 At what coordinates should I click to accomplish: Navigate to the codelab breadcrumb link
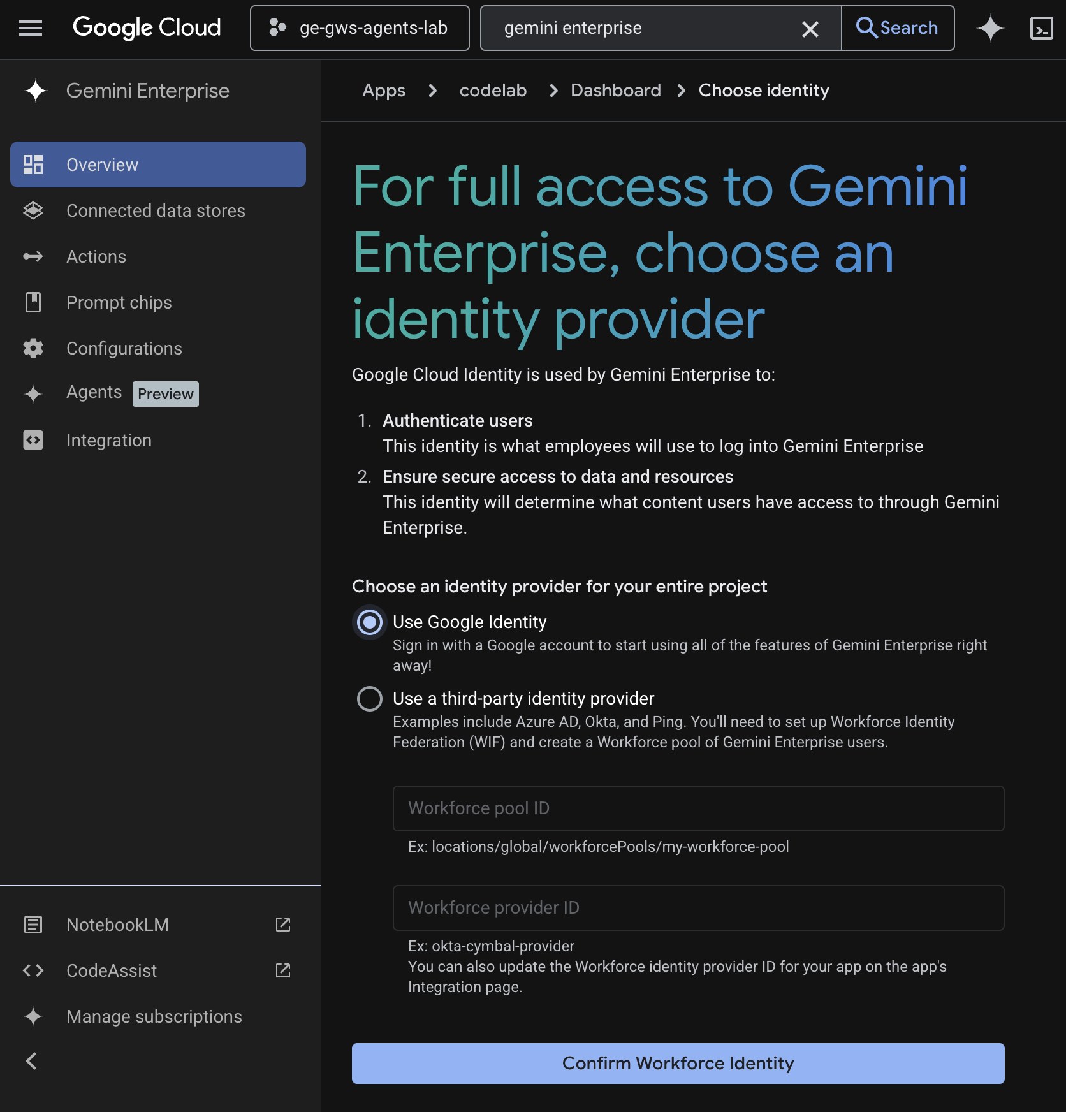click(x=493, y=91)
